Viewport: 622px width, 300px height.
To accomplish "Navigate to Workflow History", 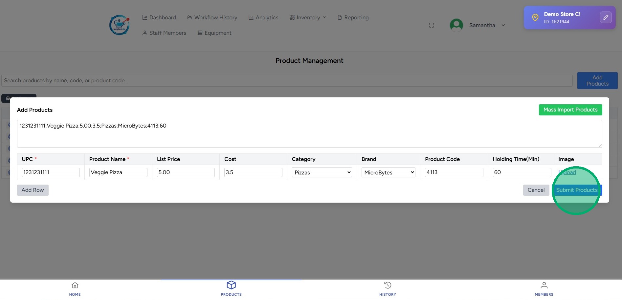I will [x=212, y=17].
